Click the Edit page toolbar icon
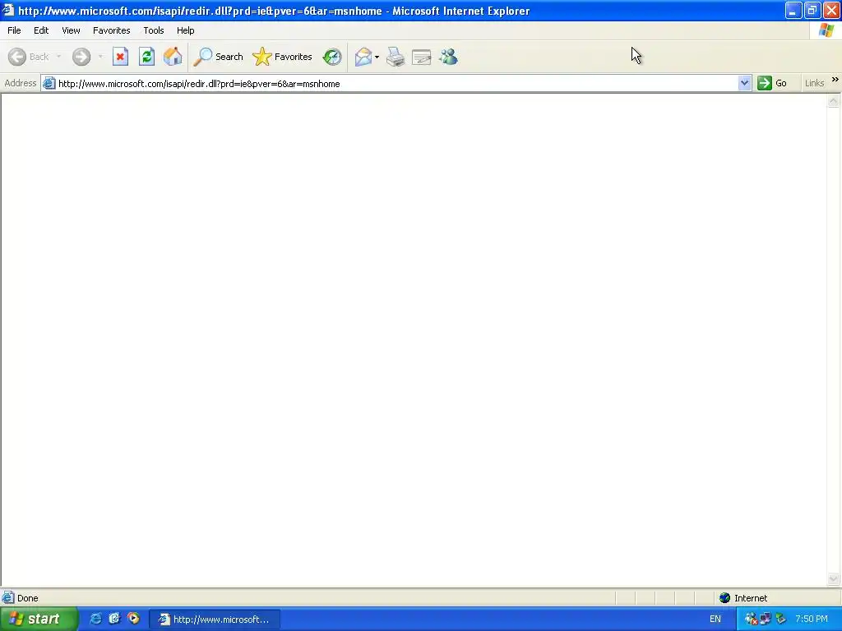This screenshot has height=631, width=842. point(422,57)
